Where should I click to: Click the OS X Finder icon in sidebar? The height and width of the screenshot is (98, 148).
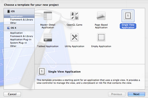click(9, 28)
